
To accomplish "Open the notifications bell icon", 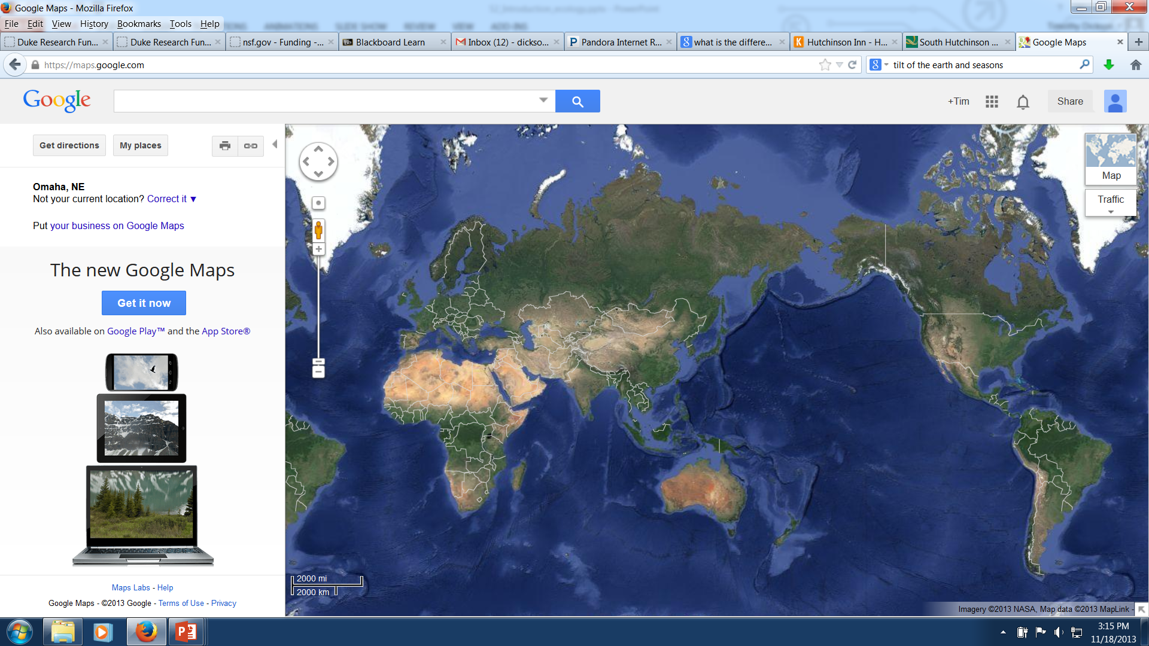I will pyautogui.click(x=1023, y=102).
